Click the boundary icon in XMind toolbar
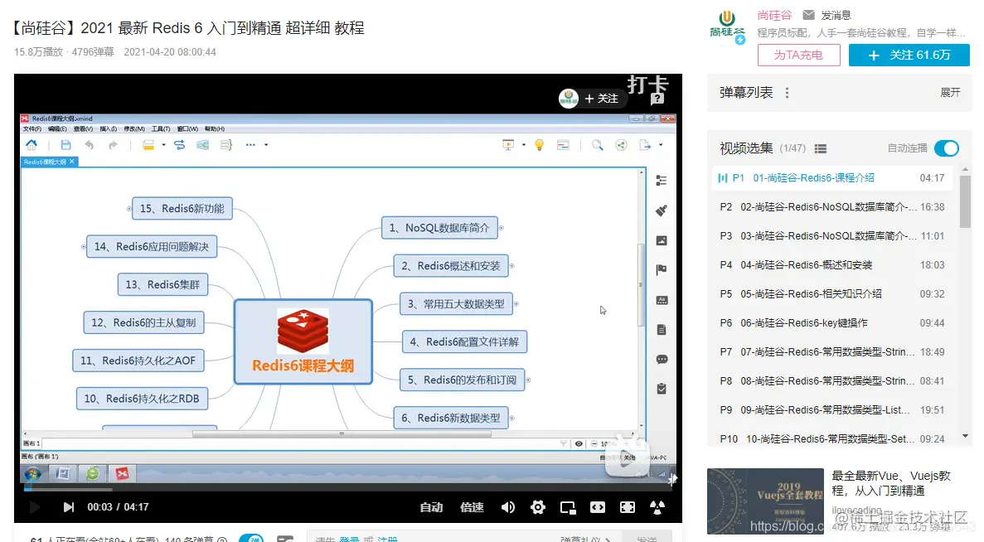This screenshot has width=984, height=542. 203,145
